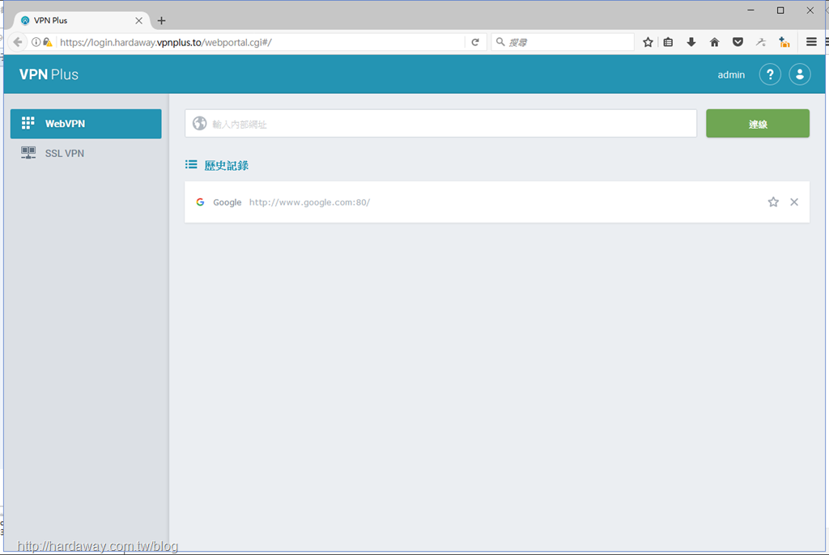Click the translate extension toolbar icon
Viewport: 829px width, 555px height.
(x=761, y=42)
